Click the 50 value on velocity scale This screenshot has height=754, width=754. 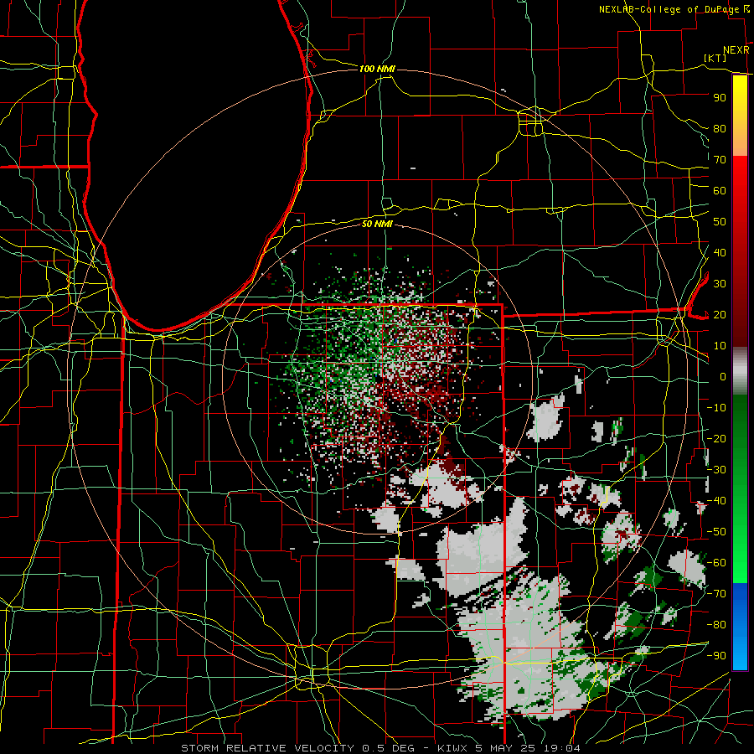coord(720,222)
